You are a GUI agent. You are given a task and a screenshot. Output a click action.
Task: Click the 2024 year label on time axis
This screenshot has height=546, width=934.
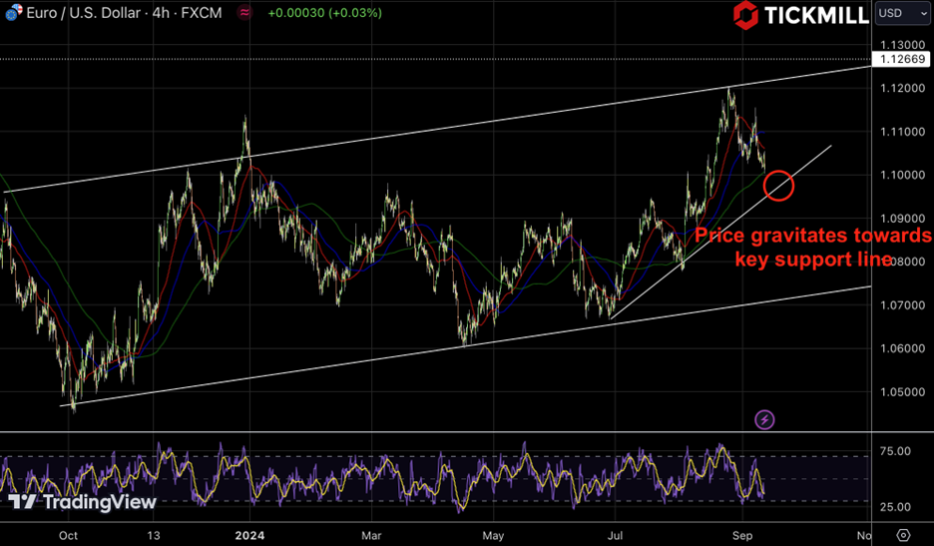click(249, 535)
